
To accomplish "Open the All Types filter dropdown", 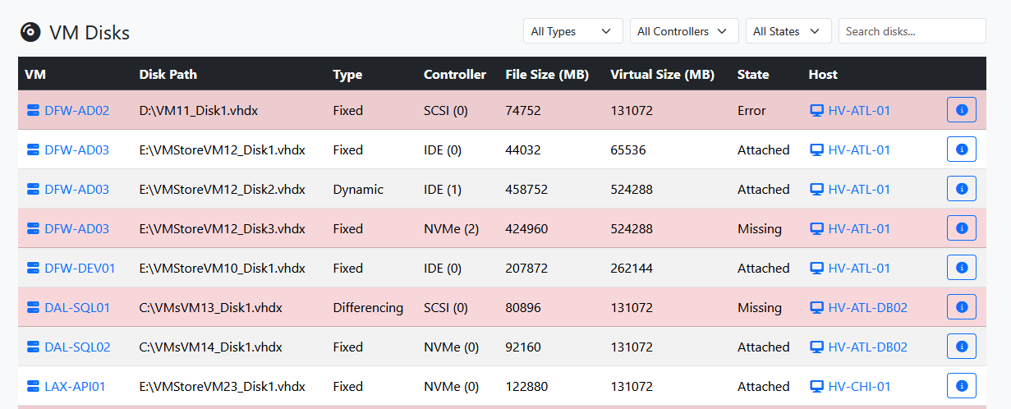I will [x=572, y=31].
